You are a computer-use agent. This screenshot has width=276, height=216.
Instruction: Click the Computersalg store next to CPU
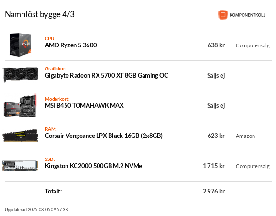pyautogui.click(x=253, y=45)
